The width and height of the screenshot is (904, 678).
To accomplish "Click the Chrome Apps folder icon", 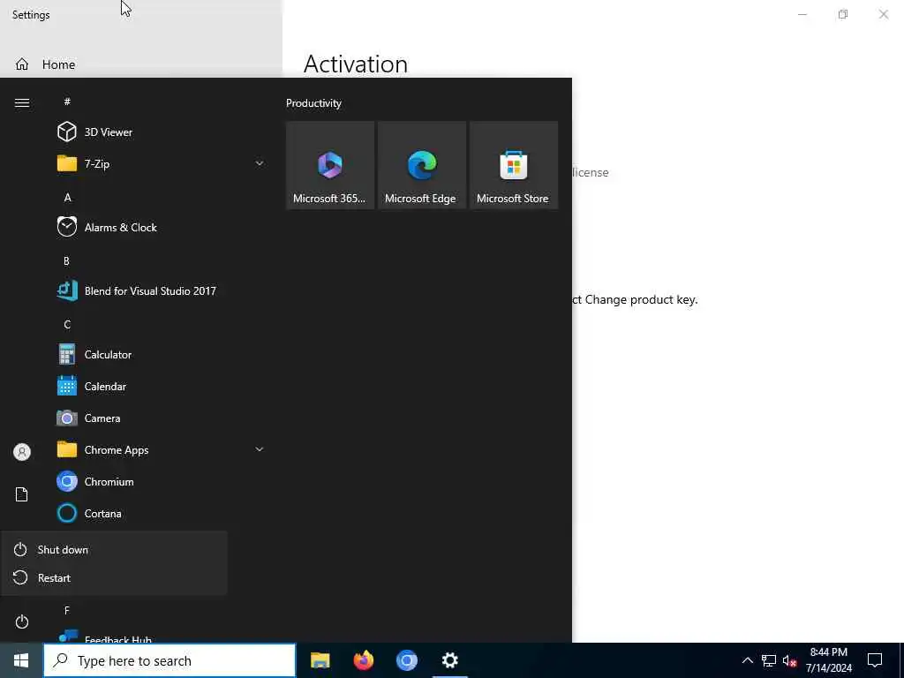I will click(x=67, y=449).
